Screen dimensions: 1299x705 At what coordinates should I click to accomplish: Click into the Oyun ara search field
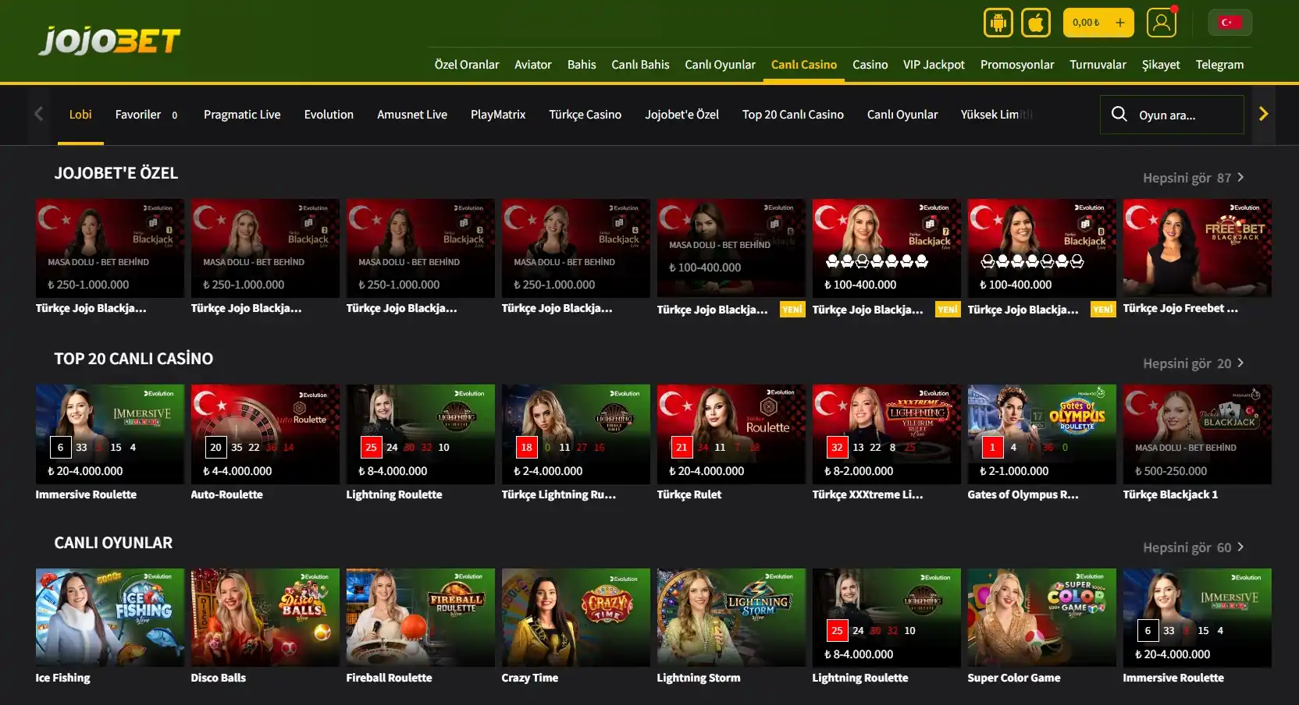(x=1171, y=115)
